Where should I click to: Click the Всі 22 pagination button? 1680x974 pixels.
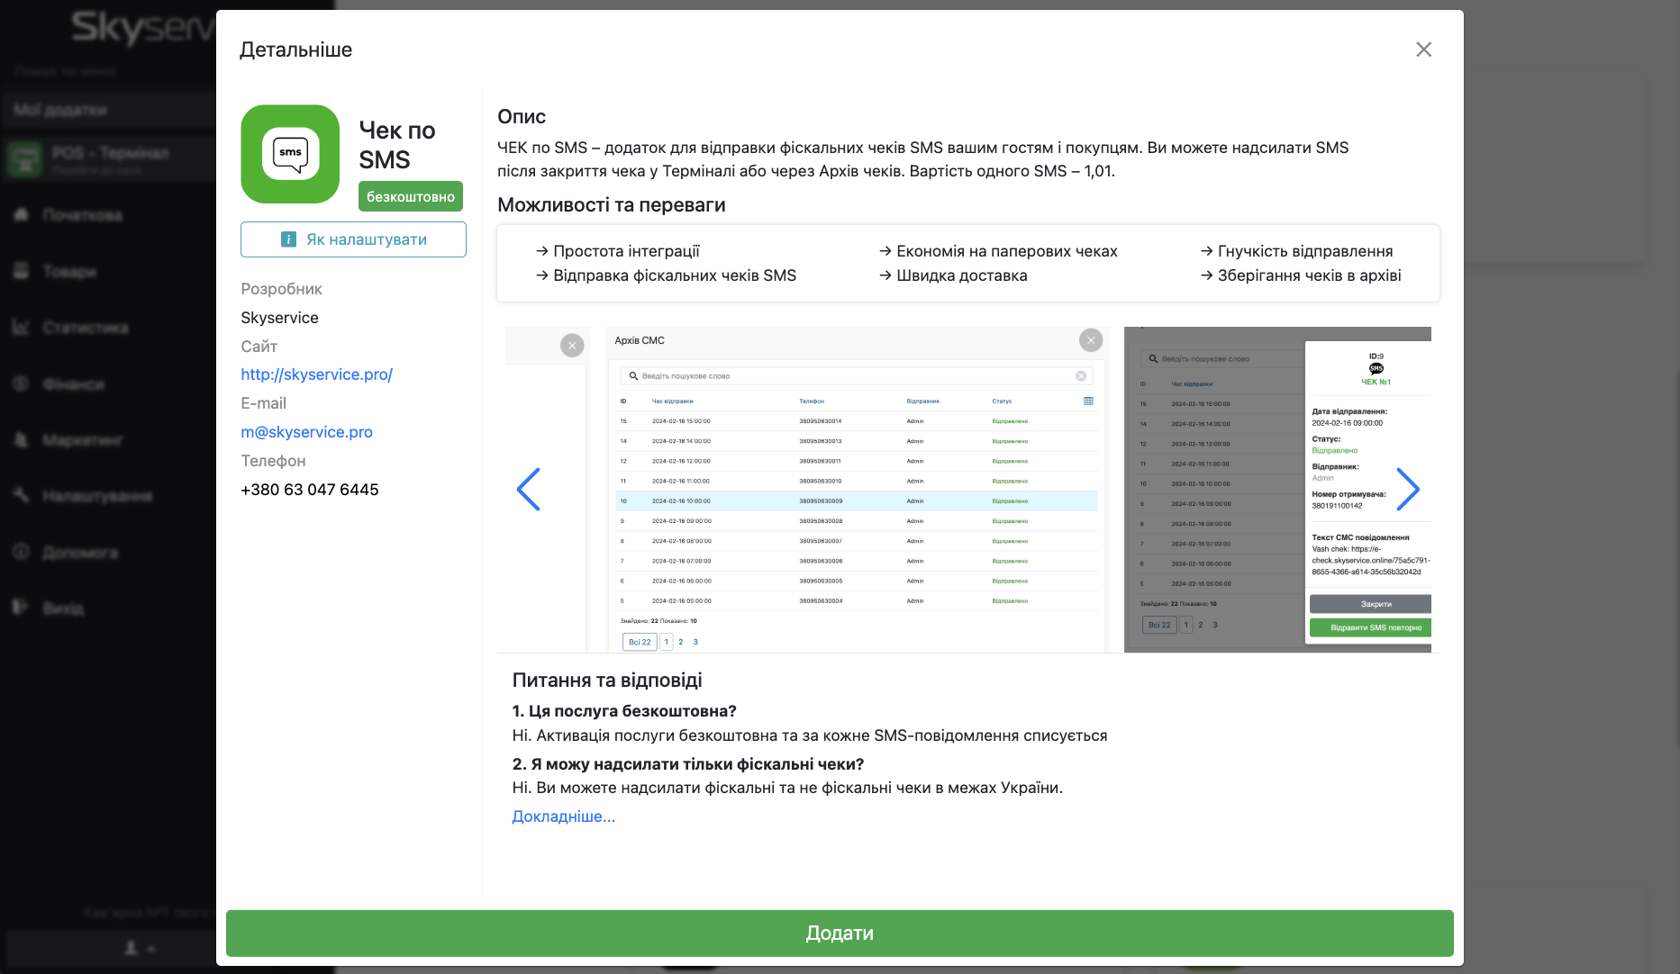pyautogui.click(x=640, y=642)
